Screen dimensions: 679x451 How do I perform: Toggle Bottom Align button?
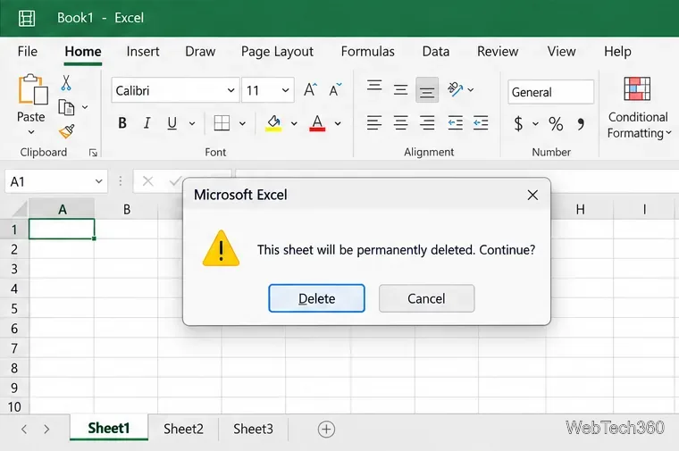click(x=427, y=89)
